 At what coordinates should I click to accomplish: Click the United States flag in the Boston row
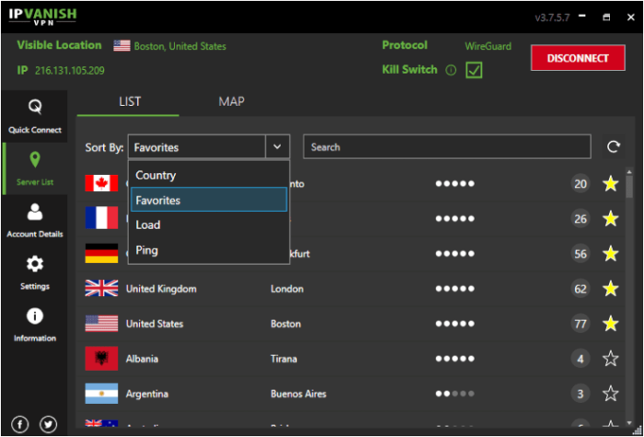pos(101,324)
